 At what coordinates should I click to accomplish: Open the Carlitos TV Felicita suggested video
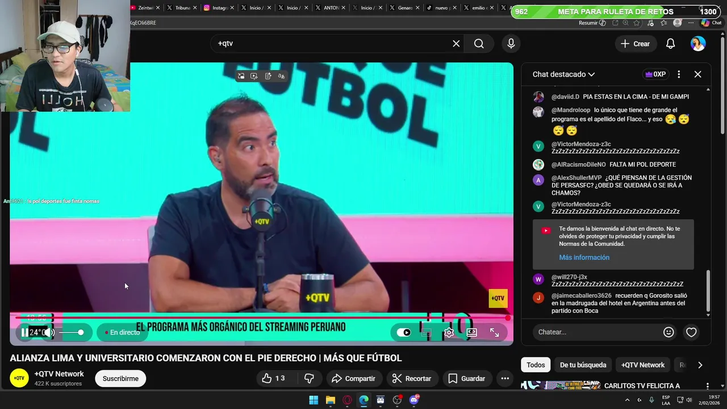coord(642,386)
